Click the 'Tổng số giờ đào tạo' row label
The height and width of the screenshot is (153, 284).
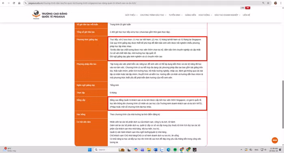pyautogui.click(x=86, y=32)
